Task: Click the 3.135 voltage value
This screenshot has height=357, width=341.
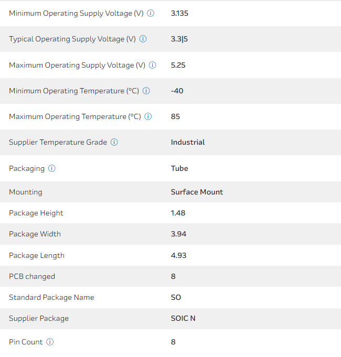Action: pos(179,13)
